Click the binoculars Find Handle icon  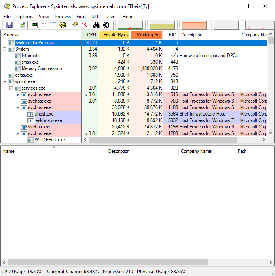click(96, 25)
